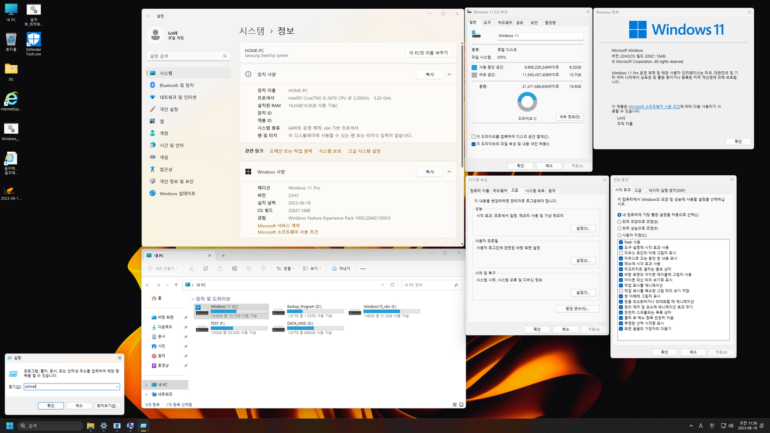The image size is (770, 433).
Task: Open the 정렬 sort dropdown in Explorer
Action: coord(286,268)
